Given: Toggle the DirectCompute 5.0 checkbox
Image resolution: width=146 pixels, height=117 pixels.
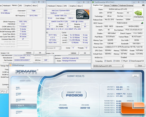Looking at the screenshot, I should pos(130,61).
